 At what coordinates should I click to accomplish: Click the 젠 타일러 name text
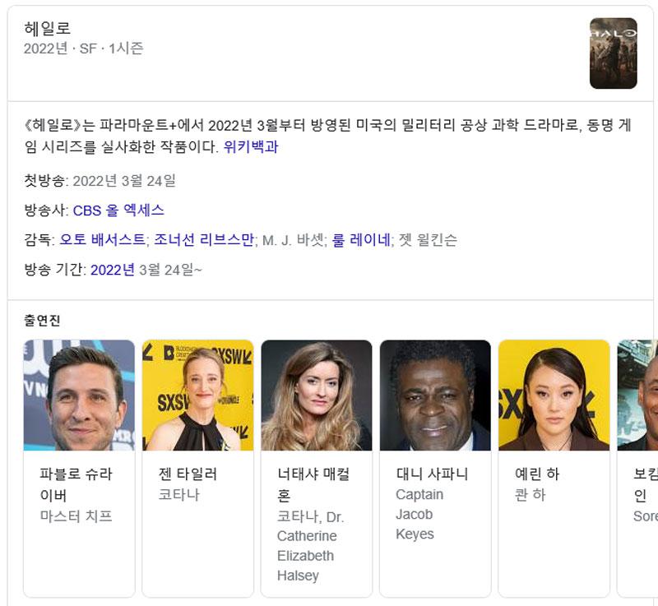[x=188, y=474]
